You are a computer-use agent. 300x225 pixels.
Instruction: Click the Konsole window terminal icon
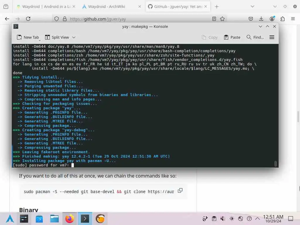[x=16, y=26]
